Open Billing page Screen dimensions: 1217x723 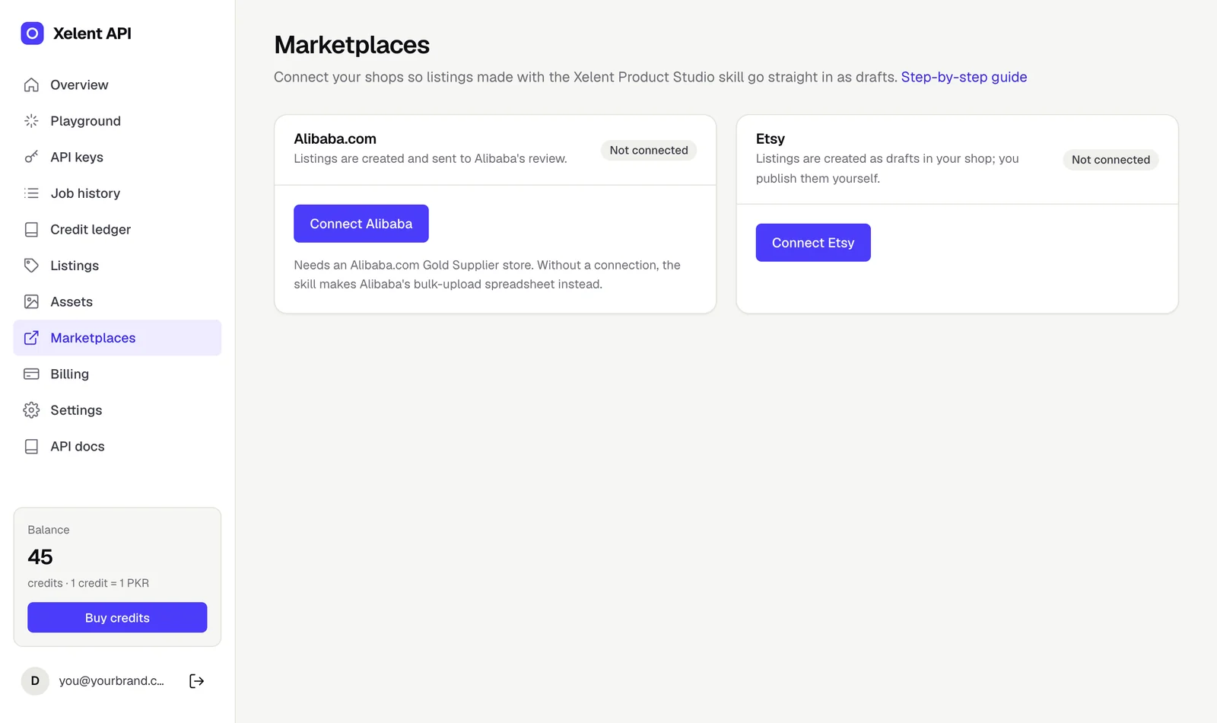(x=117, y=374)
